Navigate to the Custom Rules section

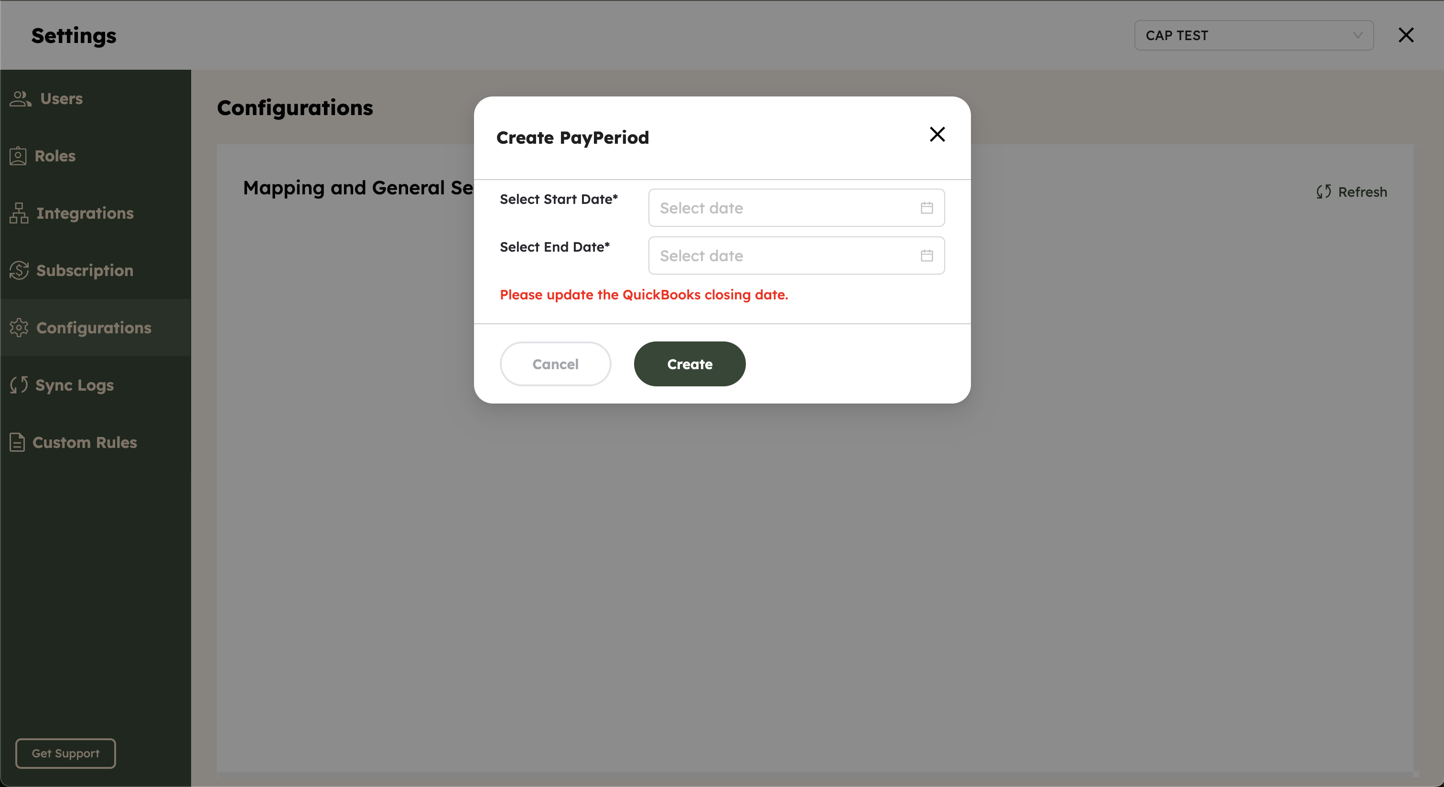85,443
